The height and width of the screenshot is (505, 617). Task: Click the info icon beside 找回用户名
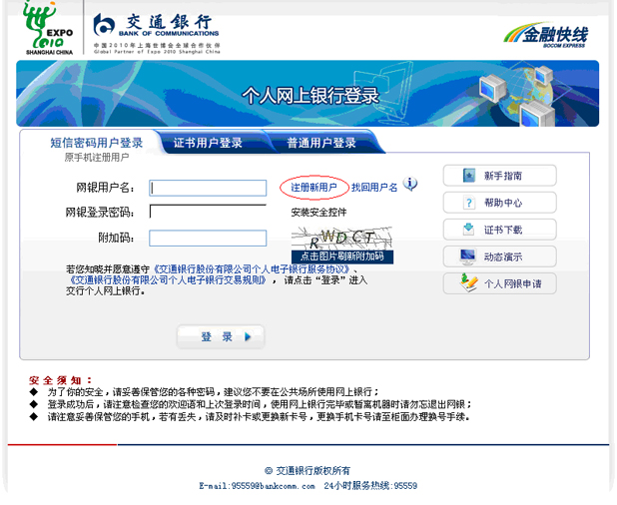(410, 184)
